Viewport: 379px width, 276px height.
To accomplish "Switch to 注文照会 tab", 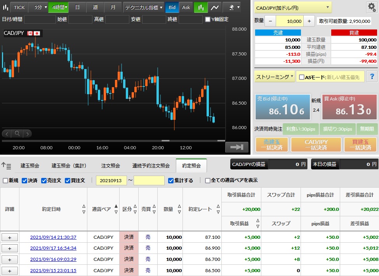I will (x=110, y=166).
